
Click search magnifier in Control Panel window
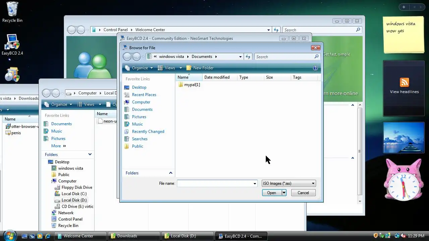point(358,30)
